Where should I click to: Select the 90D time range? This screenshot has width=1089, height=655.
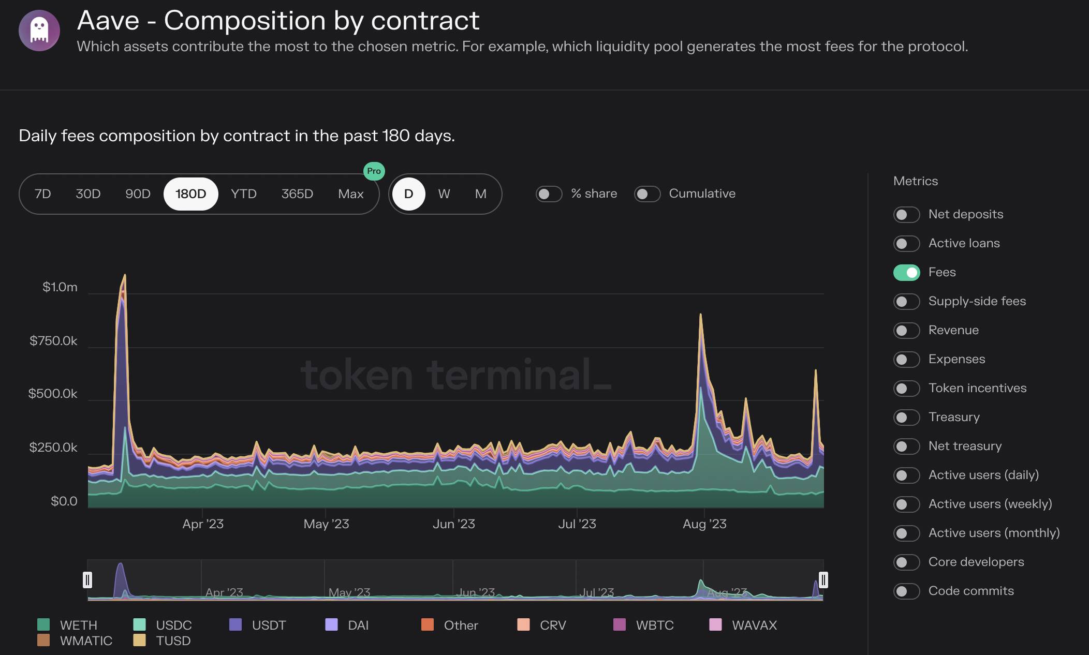(x=138, y=194)
